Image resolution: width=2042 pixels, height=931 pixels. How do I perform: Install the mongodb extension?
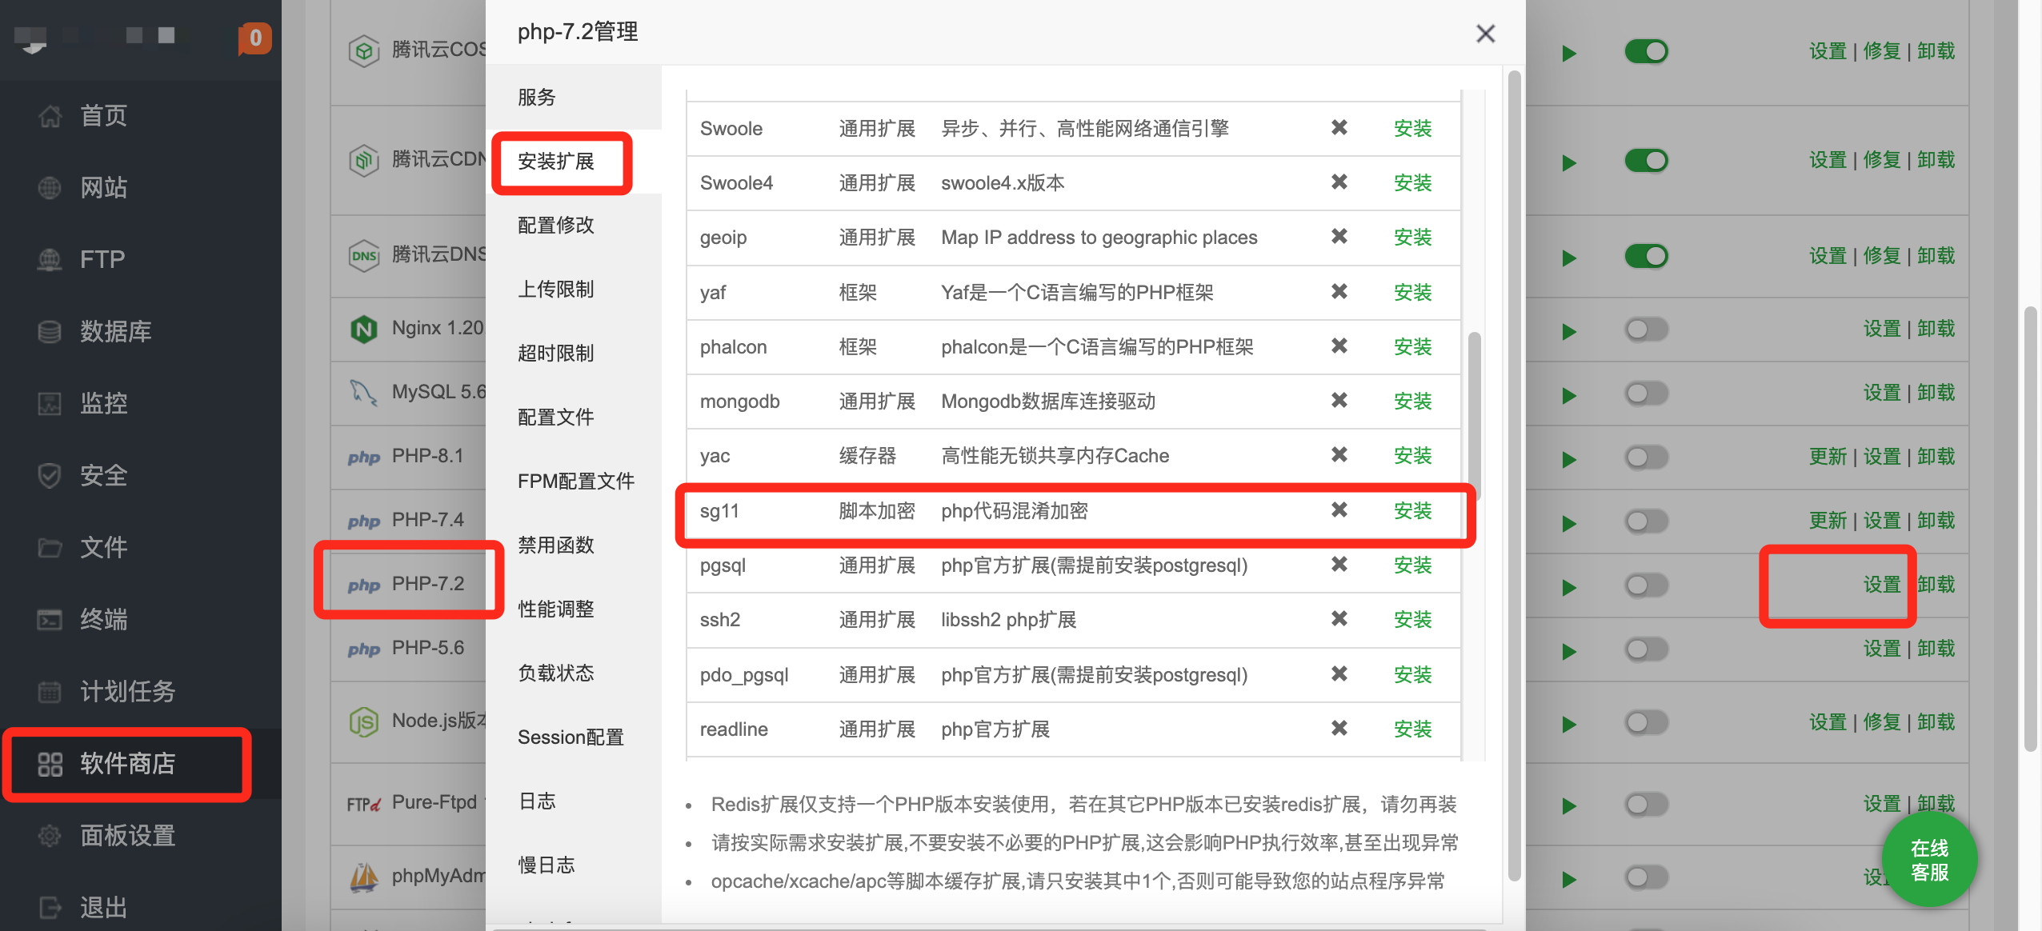click(x=1411, y=402)
